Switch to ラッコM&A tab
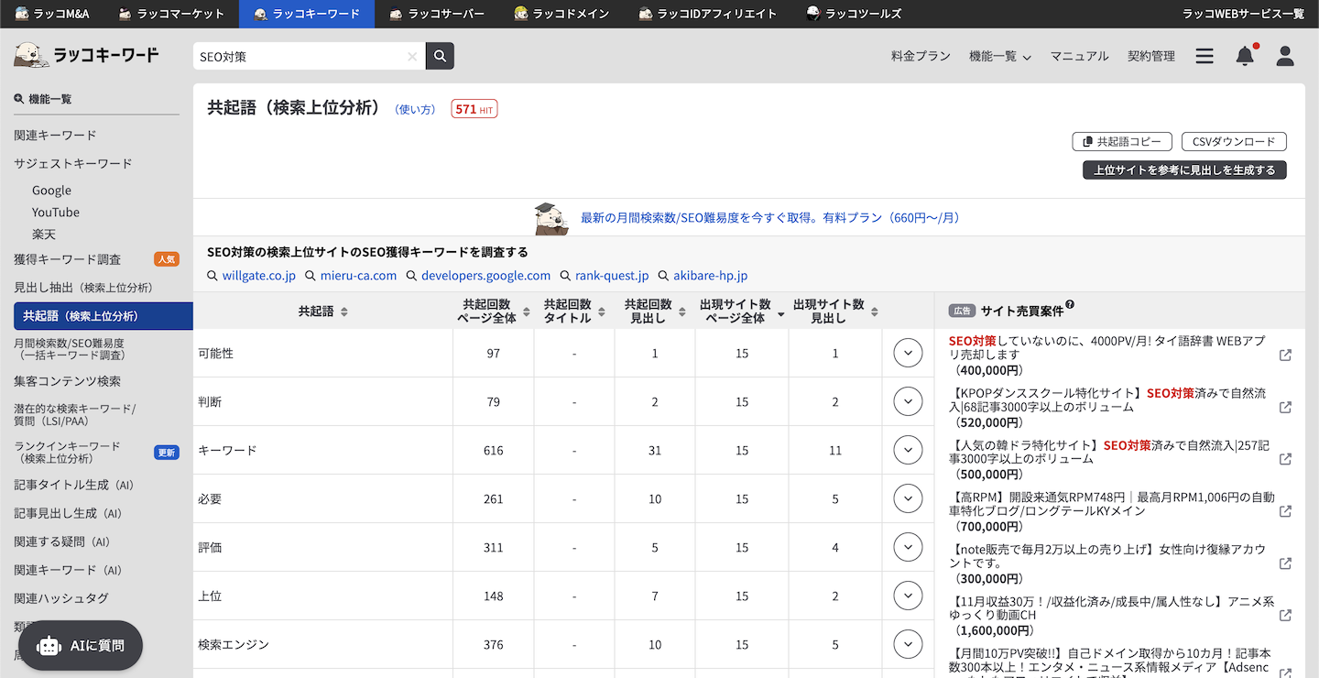Image resolution: width=1319 pixels, height=678 pixels. point(53,14)
